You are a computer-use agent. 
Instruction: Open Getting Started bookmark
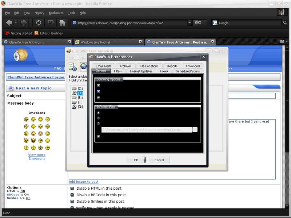[19, 33]
